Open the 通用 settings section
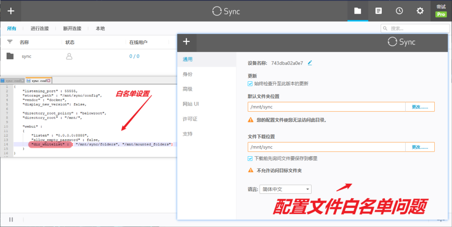This screenshot has height=227, width=452. coord(207,60)
